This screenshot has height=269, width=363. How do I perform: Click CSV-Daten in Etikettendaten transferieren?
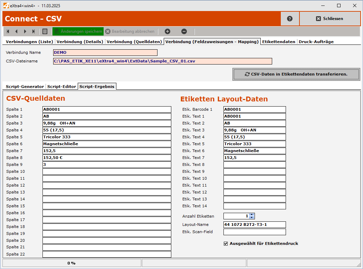(x=296, y=74)
